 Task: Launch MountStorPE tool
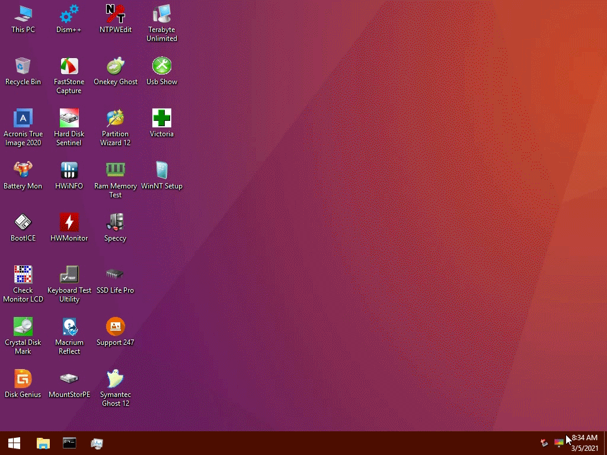[x=69, y=384]
